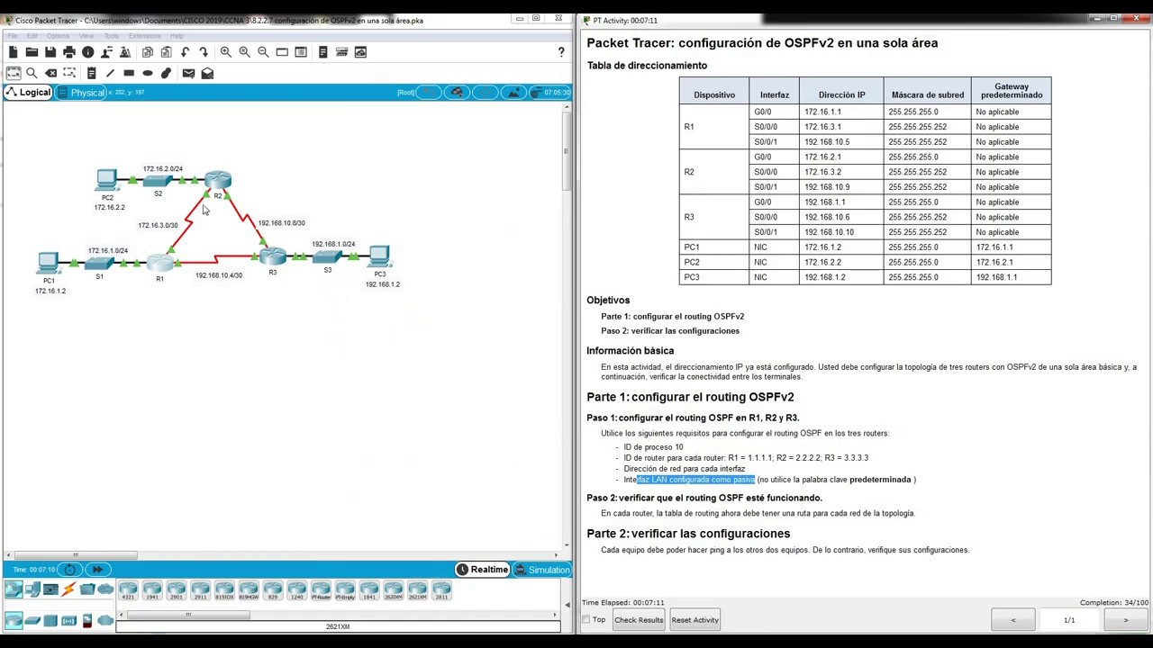
Task: Toggle the Top checkbox
Action: point(586,619)
